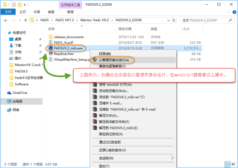The image size is (238, 168).
Task: Switch to details view icon in status bar
Action: [227, 164]
